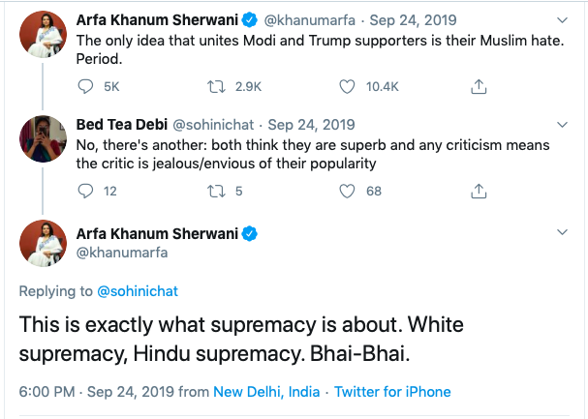
Task: Retweet Bed Tea Debi's reply
Action: point(216,191)
